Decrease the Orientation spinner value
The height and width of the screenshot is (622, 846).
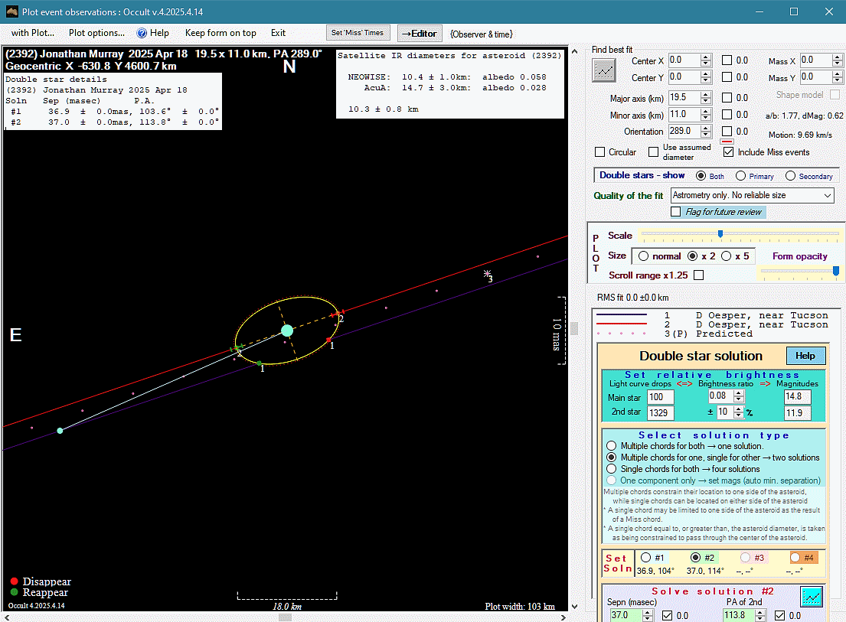(706, 135)
